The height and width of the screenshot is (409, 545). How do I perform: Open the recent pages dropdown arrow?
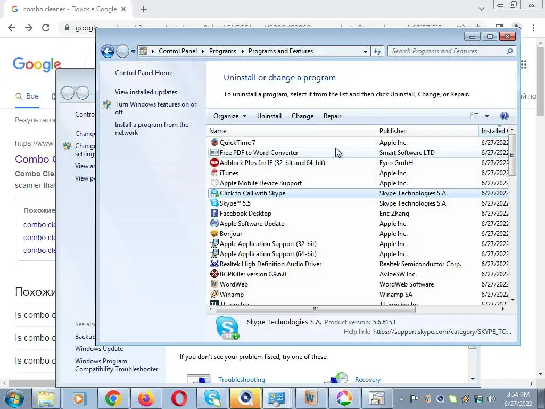coord(133,52)
